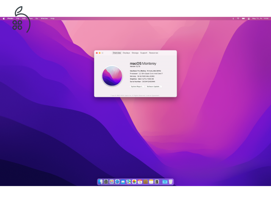Click the Bluetooth icon in menu bar
The width and height of the screenshot is (271, 203).
(x=233, y=19)
